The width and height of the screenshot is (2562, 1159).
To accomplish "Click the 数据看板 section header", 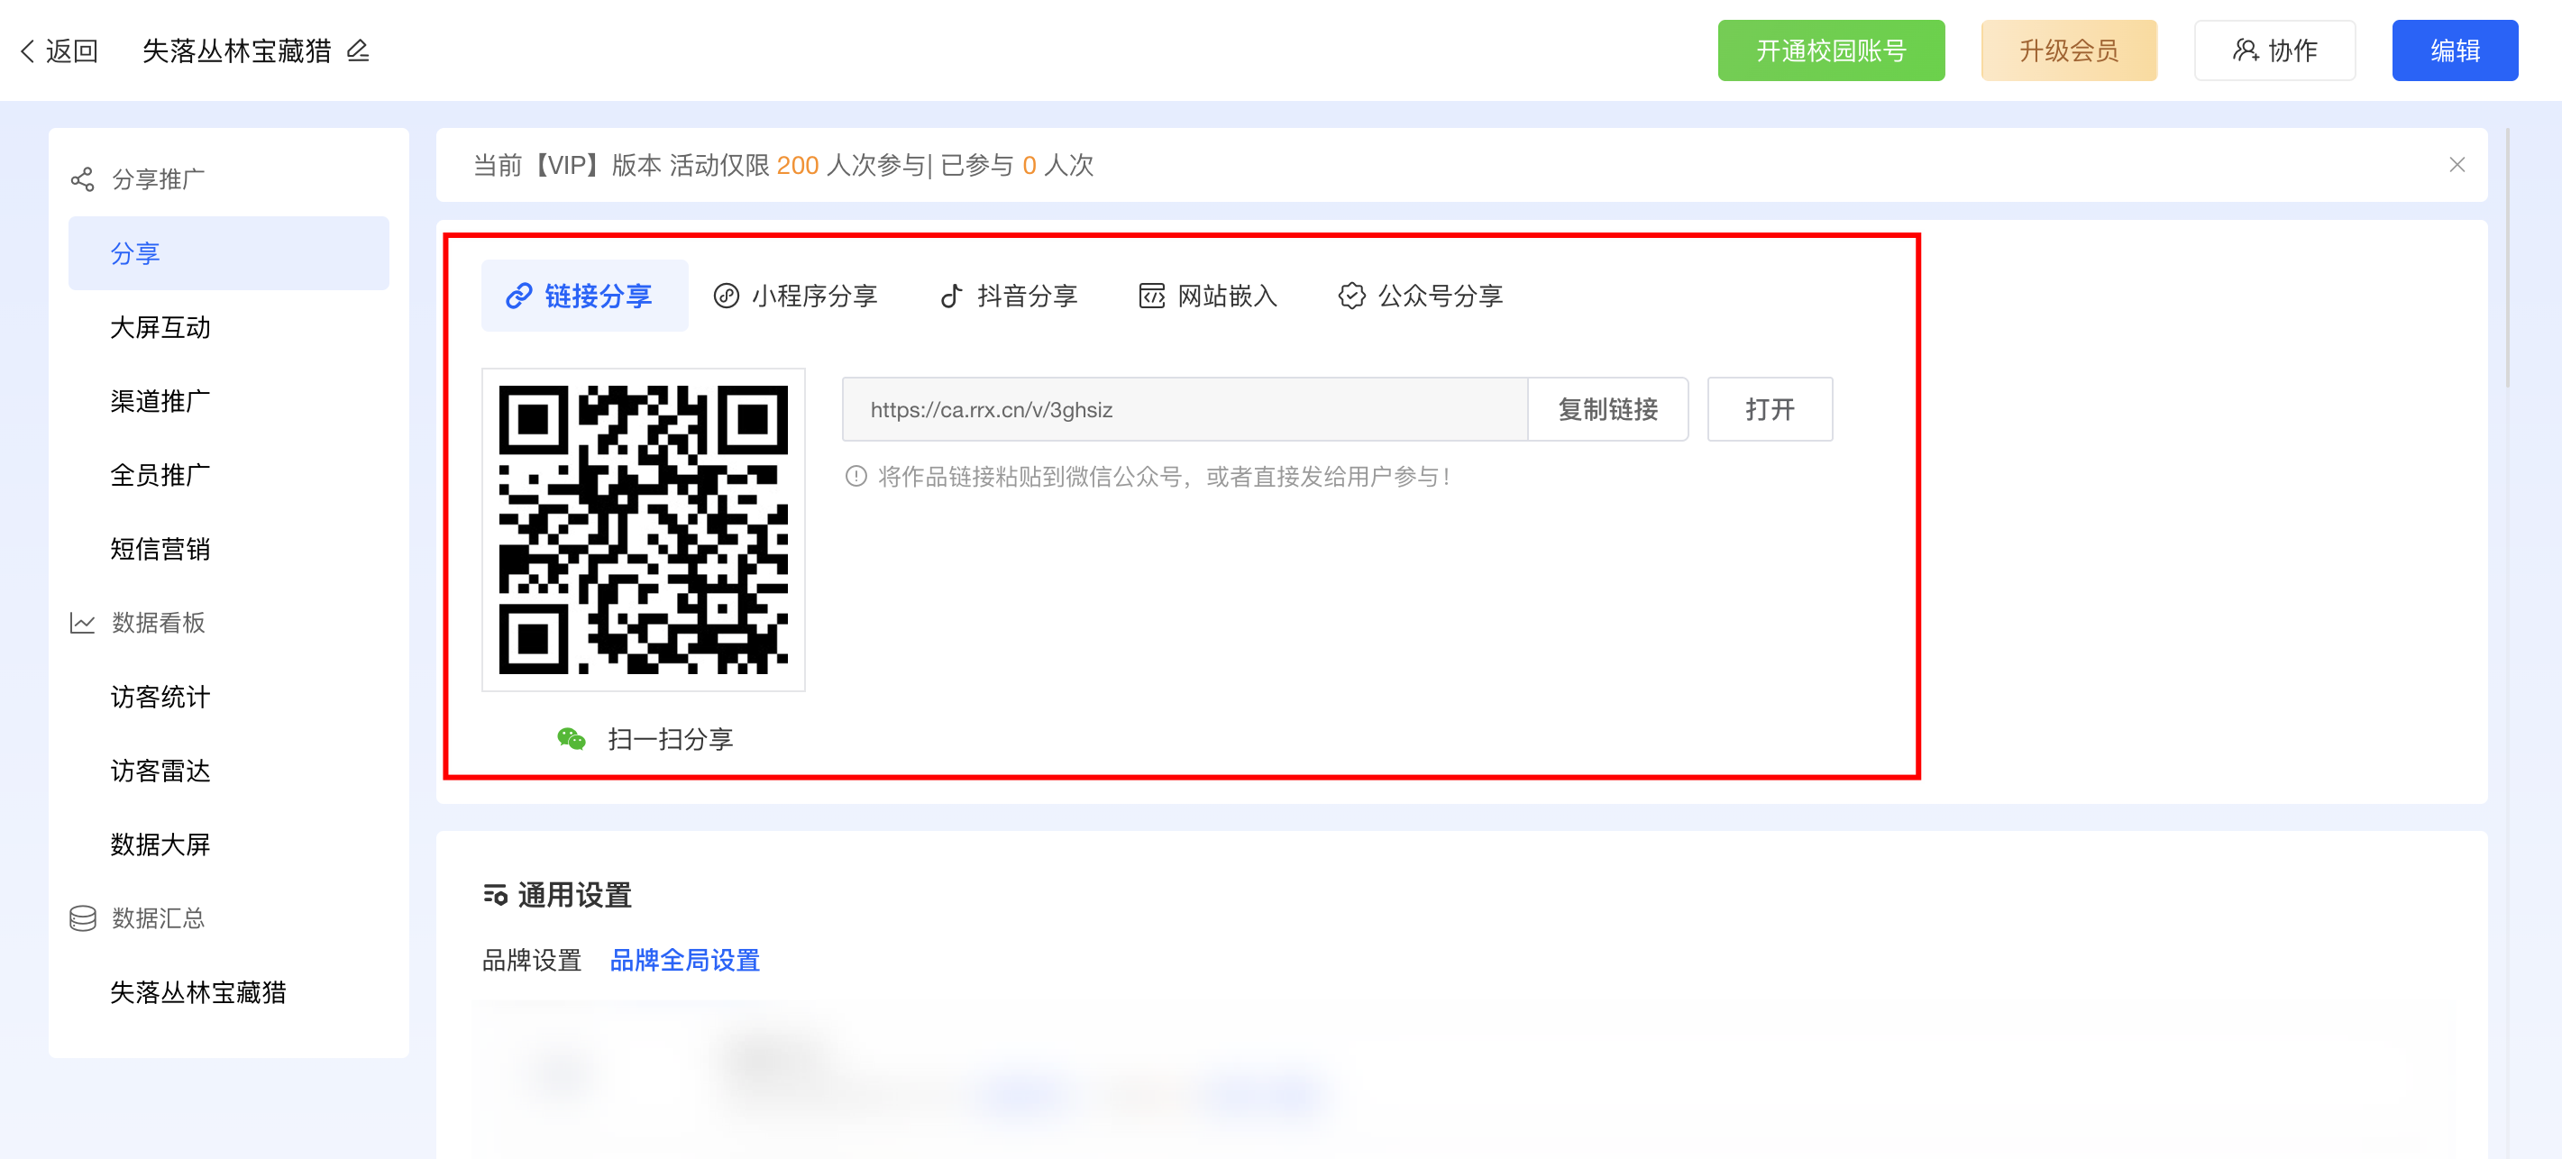I will pyautogui.click(x=158, y=624).
